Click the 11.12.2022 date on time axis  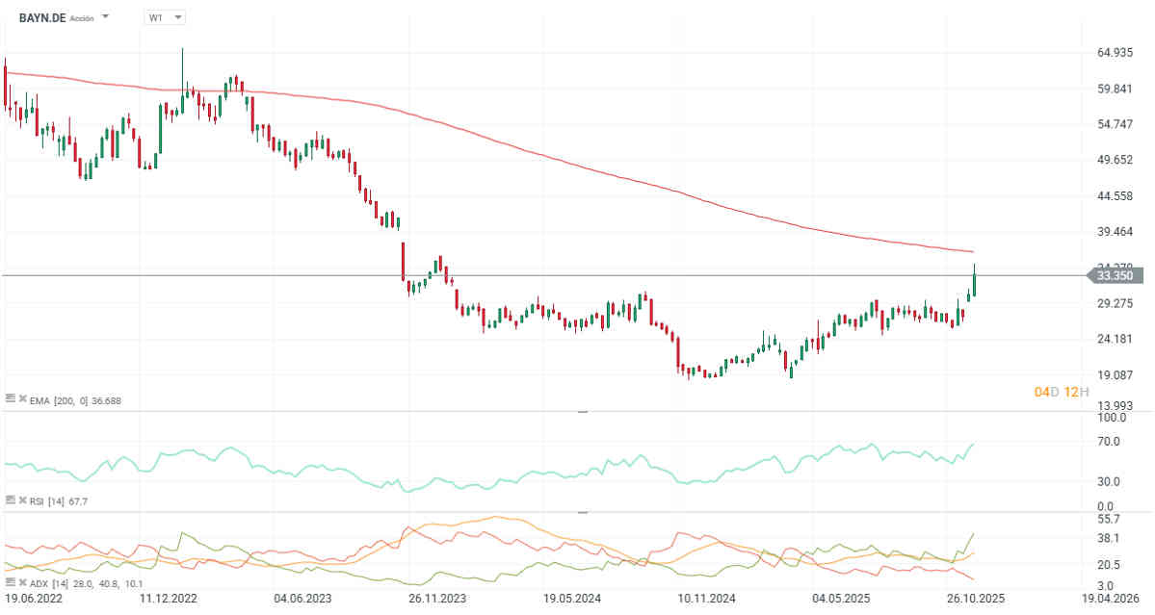(x=170, y=599)
